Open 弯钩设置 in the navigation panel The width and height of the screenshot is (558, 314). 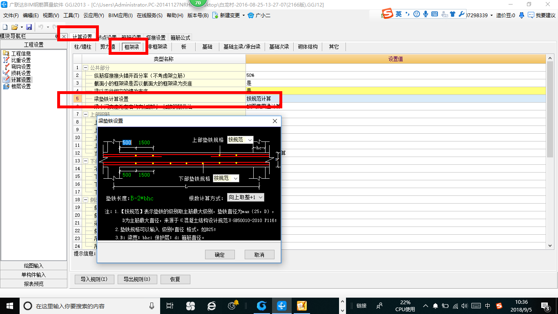[x=17, y=67]
